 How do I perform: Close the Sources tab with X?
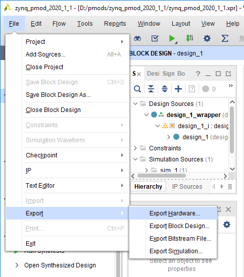139,74
